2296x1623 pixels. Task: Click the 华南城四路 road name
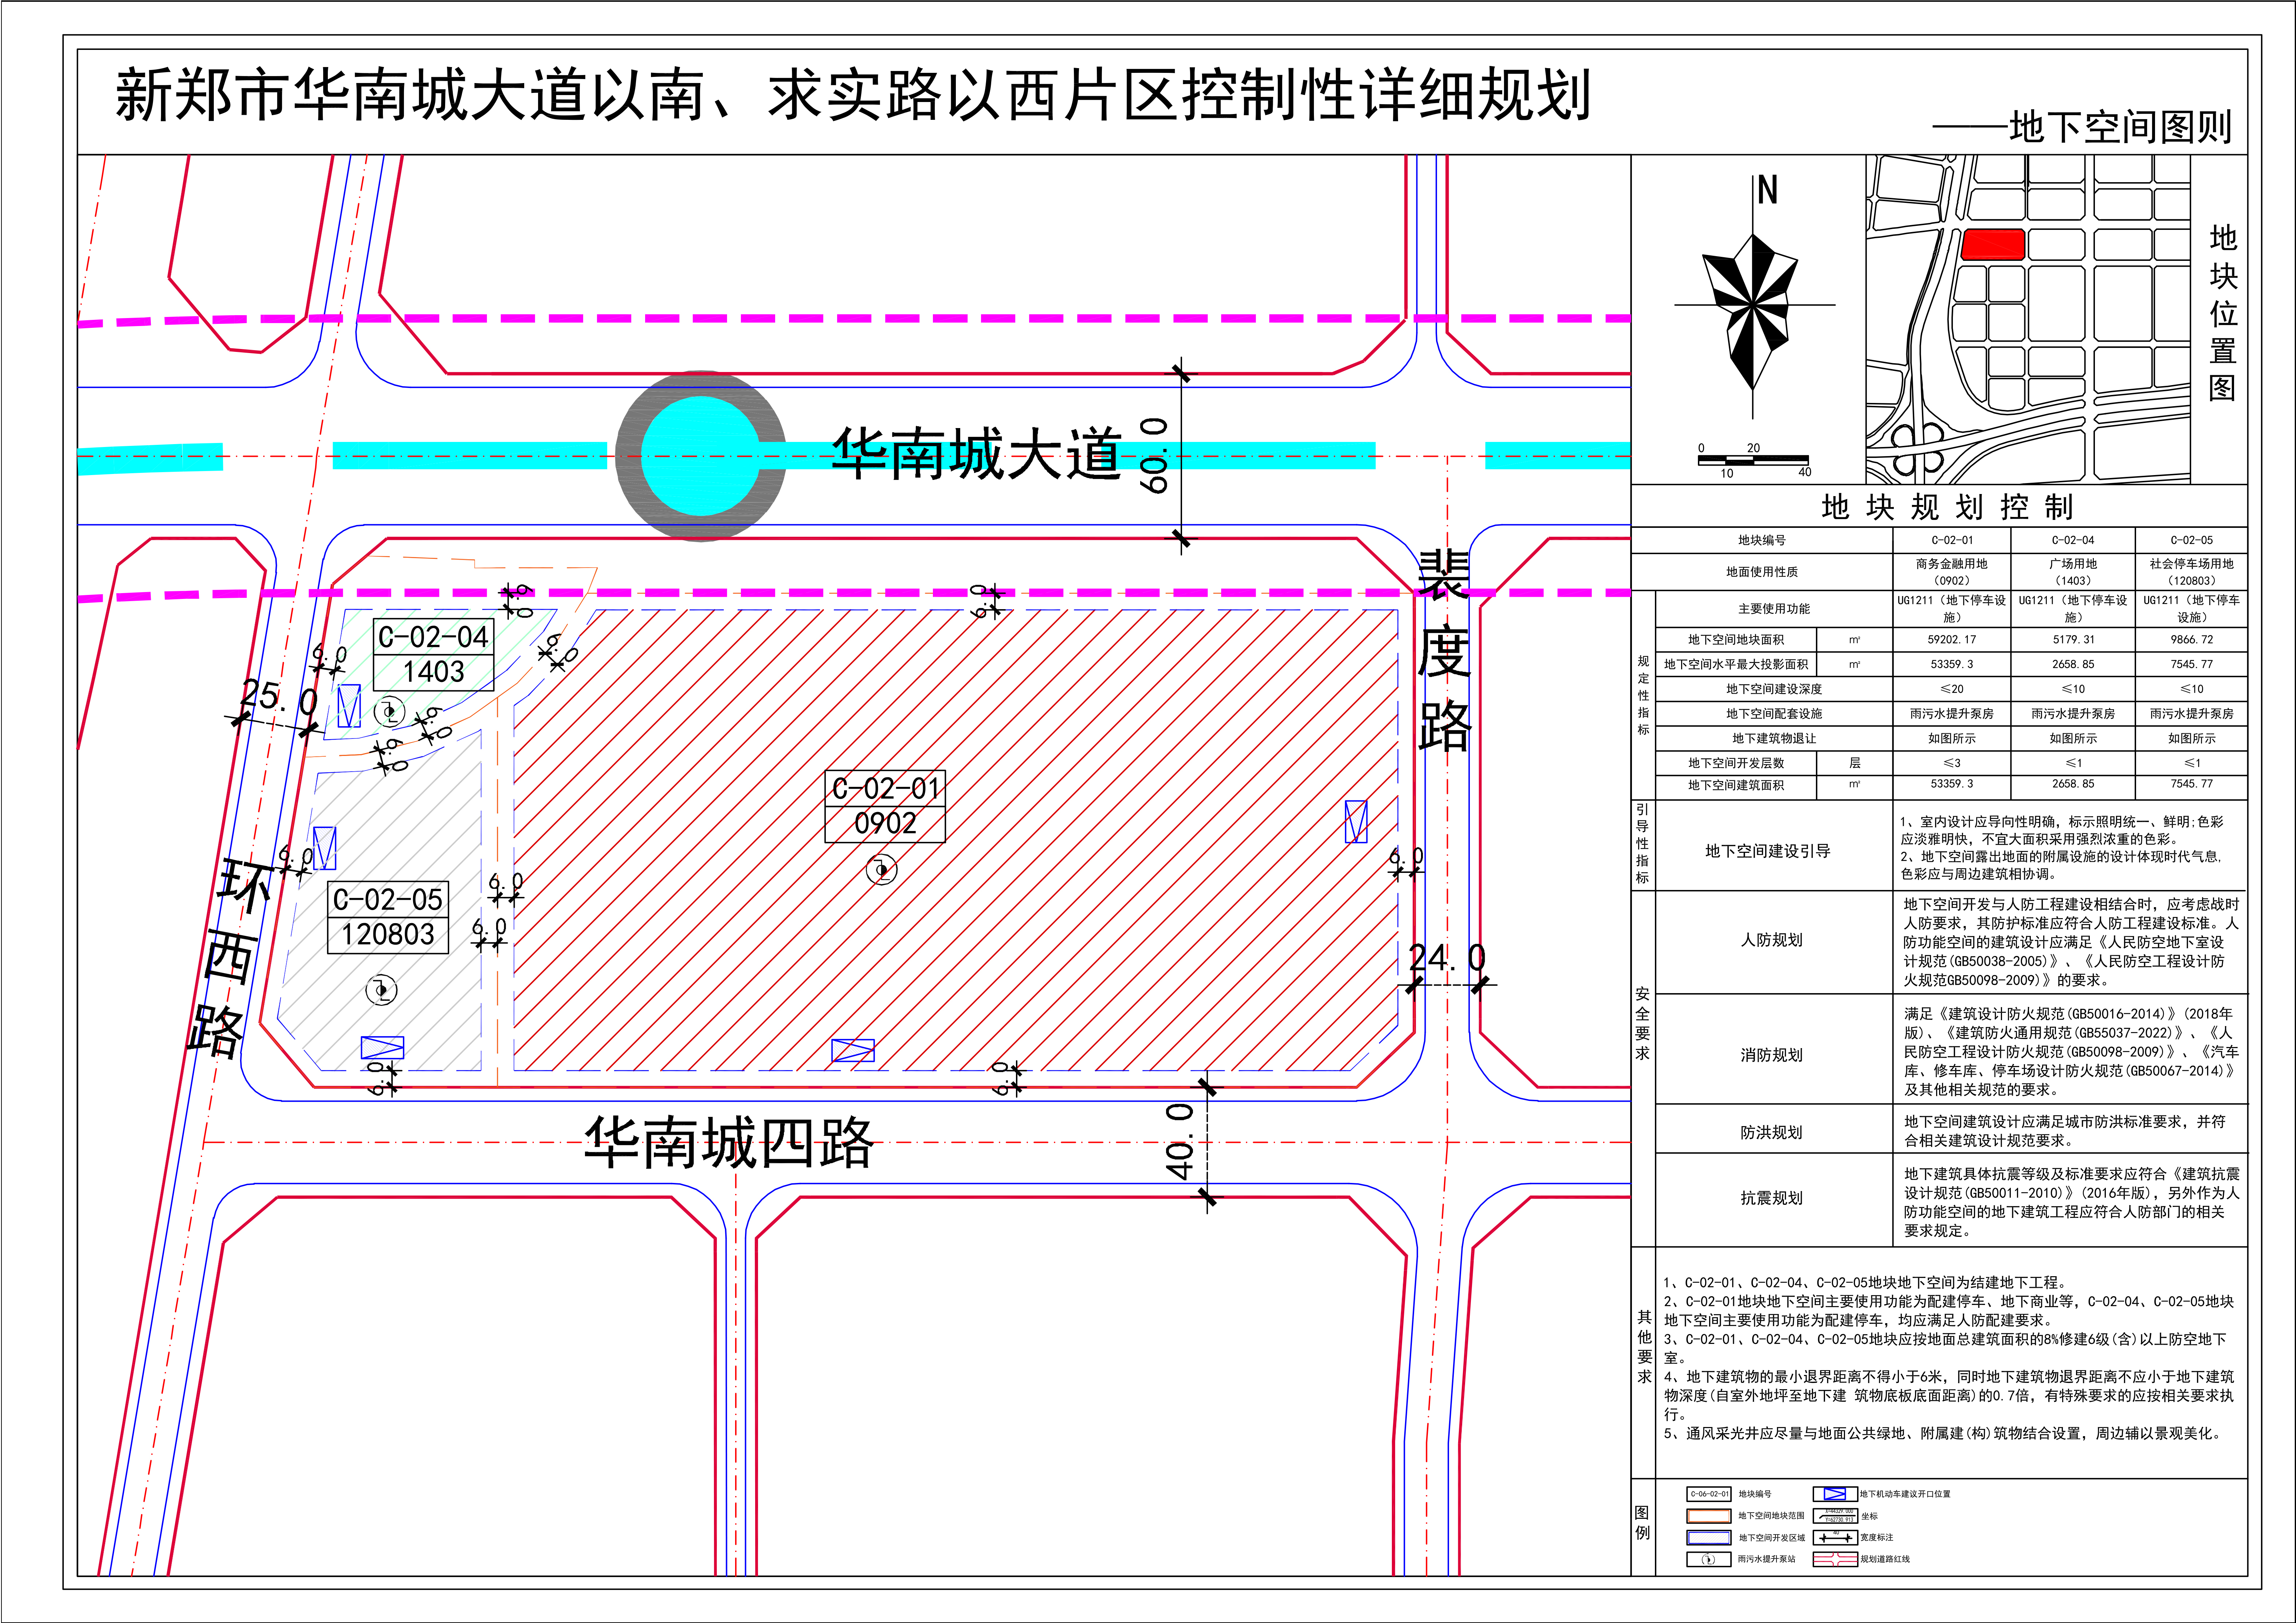tap(728, 1143)
